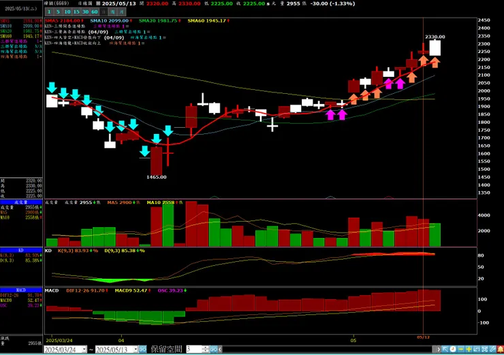Open the drawing line tool icon
The height and width of the screenshot is (355, 504).
pos(492,349)
